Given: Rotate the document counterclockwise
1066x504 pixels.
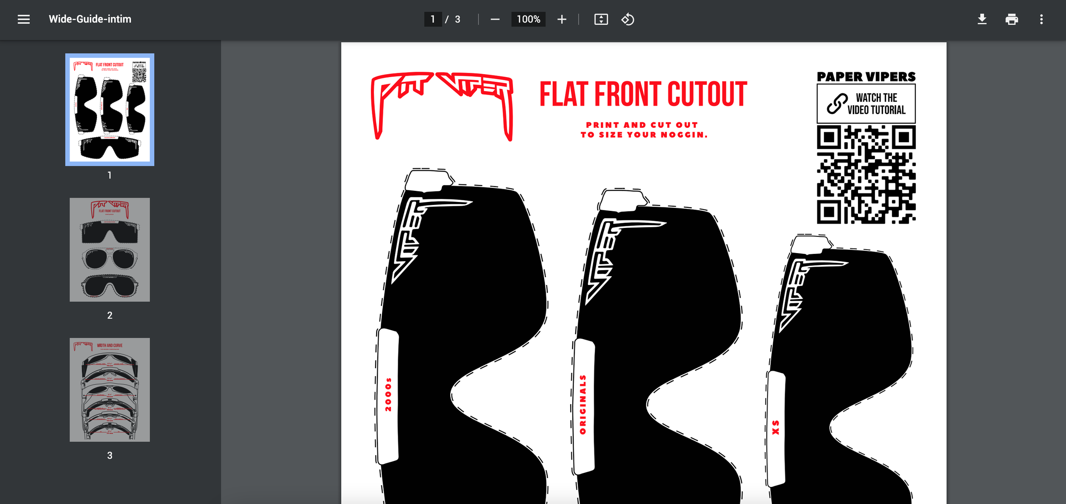Looking at the screenshot, I should [x=628, y=19].
